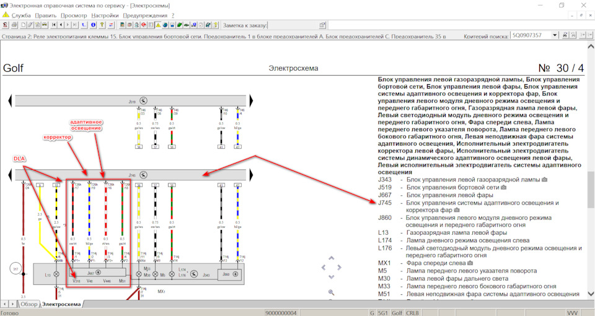Open the Настройки menu

tap(105, 15)
